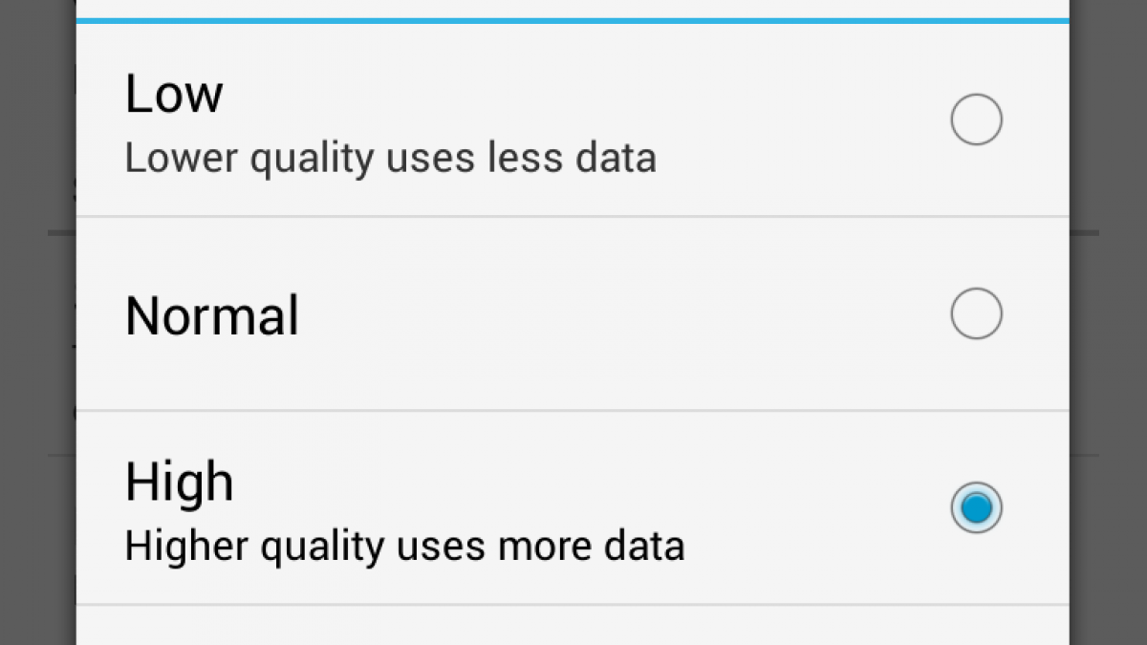The height and width of the screenshot is (645, 1147).
Task: Click divider between Normal and High rows
Action: 573,411
